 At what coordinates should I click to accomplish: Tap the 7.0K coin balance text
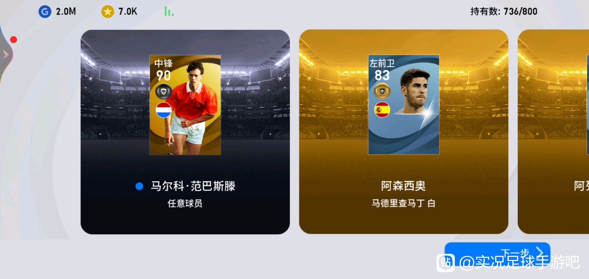128,12
